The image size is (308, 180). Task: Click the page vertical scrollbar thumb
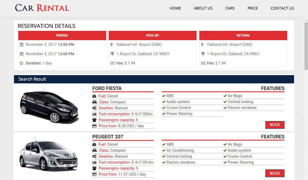306,46
